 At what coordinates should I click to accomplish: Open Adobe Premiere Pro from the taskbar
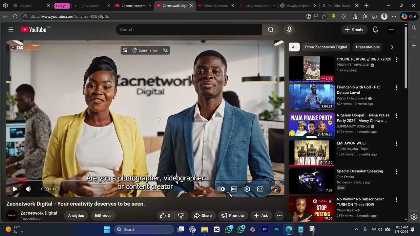click(x=265, y=229)
